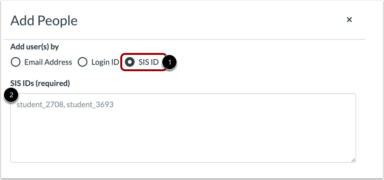Focus the SIS IDs text area
The image size is (384, 180).
pos(183,128)
